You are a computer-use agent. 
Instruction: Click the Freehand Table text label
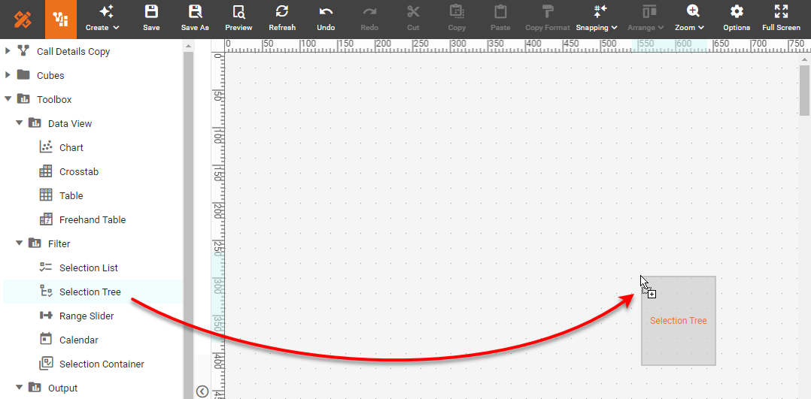tap(93, 219)
